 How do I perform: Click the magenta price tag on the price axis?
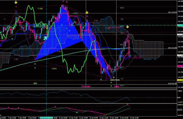(x=180, y=66)
